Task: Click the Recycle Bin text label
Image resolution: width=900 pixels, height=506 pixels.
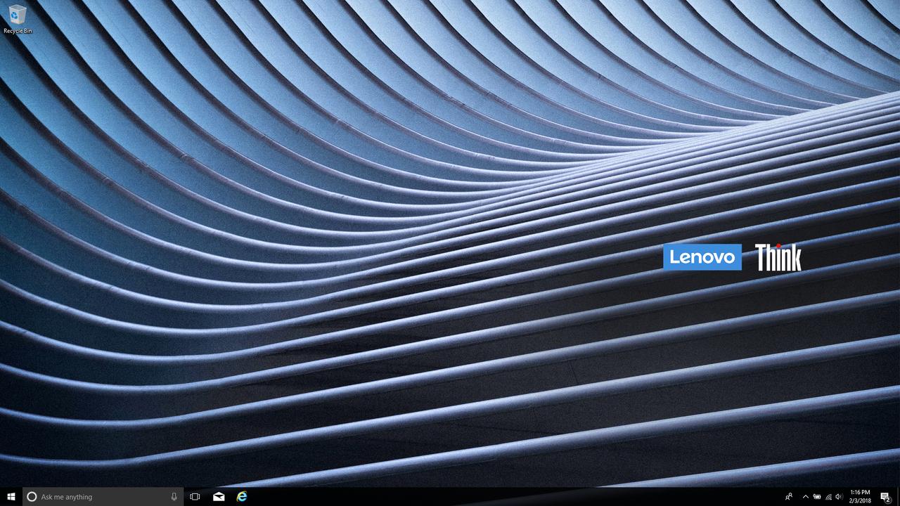Action: [18, 31]
